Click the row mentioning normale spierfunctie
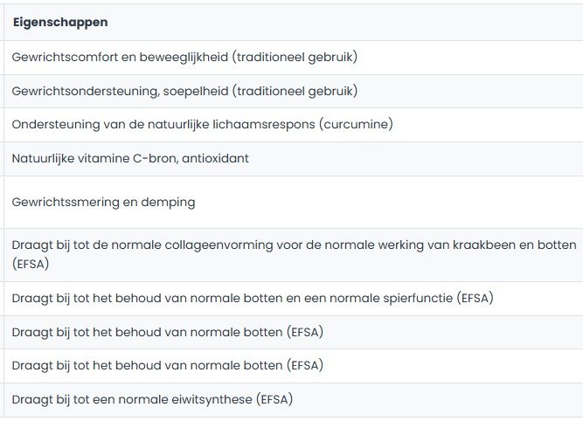This screenshot has width=583, height=421. [253, 298]
